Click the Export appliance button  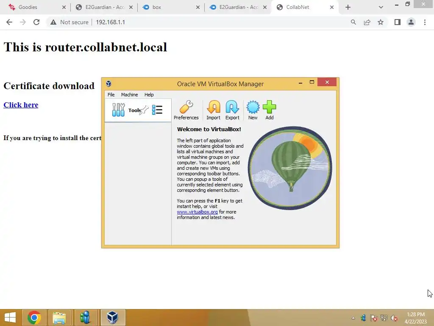[232, 110]
